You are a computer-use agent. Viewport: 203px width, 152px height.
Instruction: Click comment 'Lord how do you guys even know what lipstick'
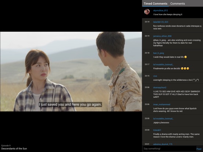click(x=175, y=110)
